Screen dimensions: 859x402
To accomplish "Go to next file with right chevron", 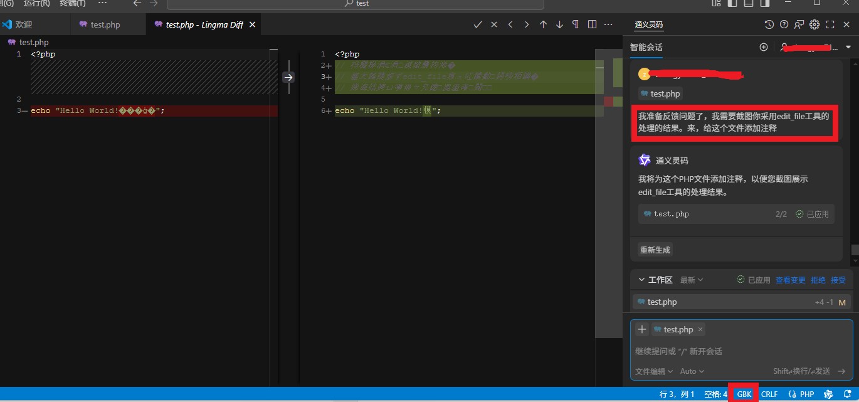I will tap(527, 24).
